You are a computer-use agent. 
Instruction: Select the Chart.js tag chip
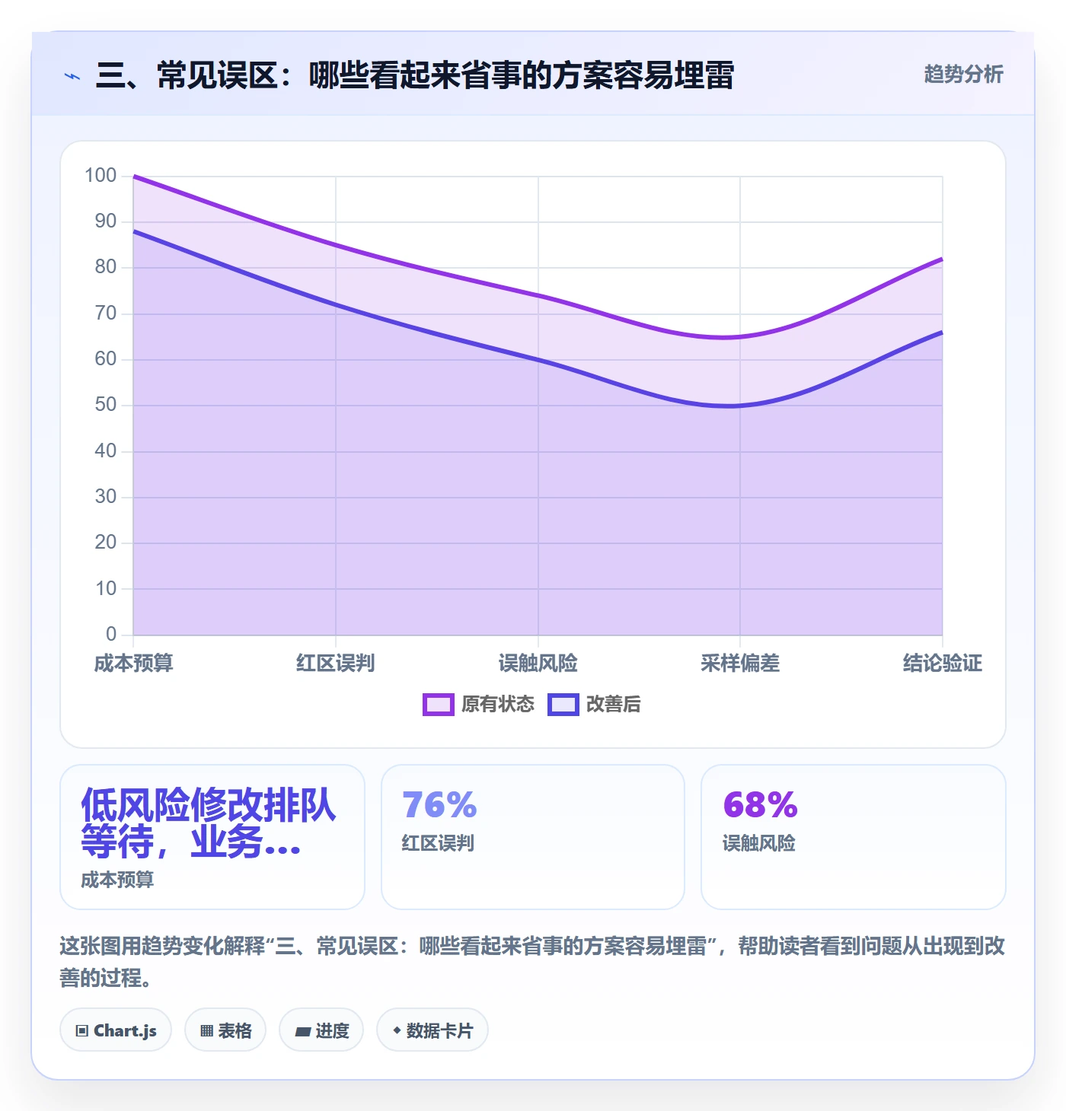(x=116, y=1030)
